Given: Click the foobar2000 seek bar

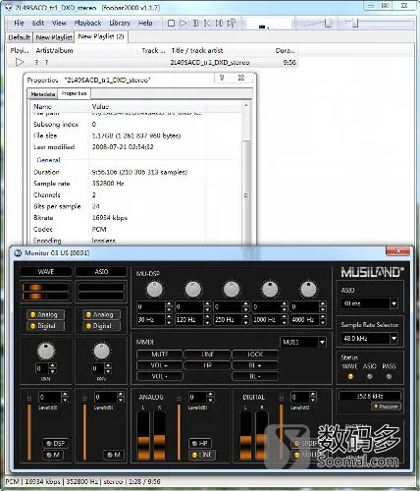Looking at the screenshot, I should 380,24.
